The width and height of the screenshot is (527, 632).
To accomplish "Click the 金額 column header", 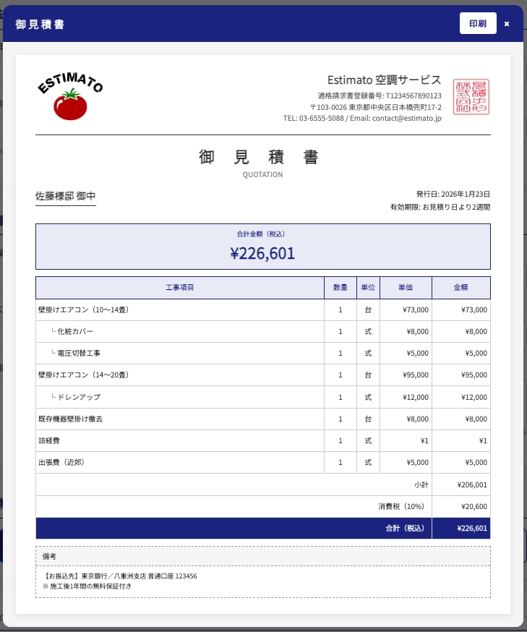I will (x=461, y=287).
